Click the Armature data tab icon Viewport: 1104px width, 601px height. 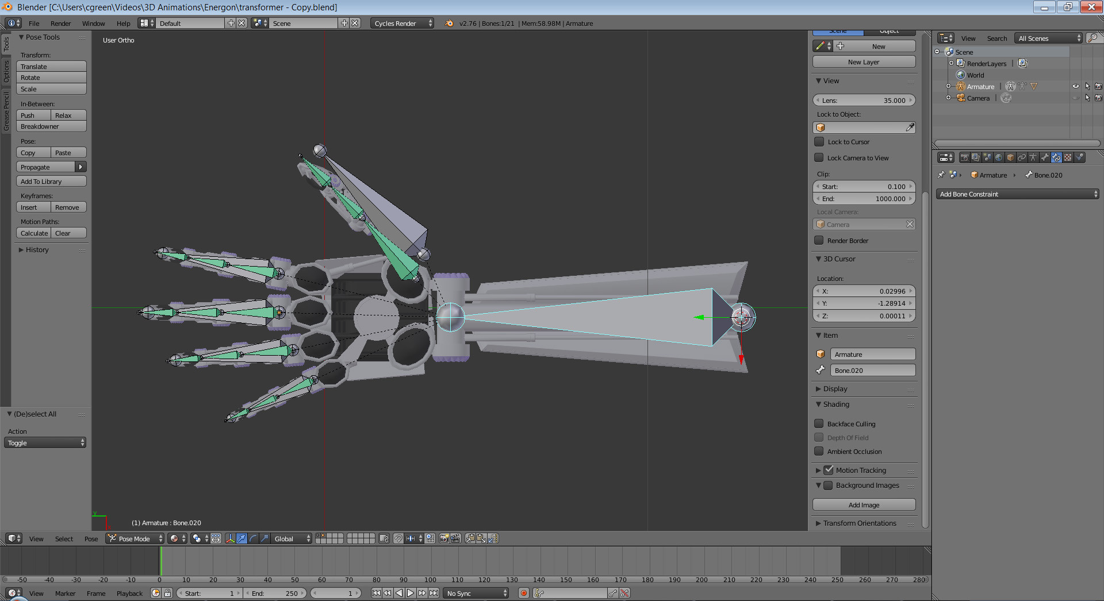[1033, 157]
